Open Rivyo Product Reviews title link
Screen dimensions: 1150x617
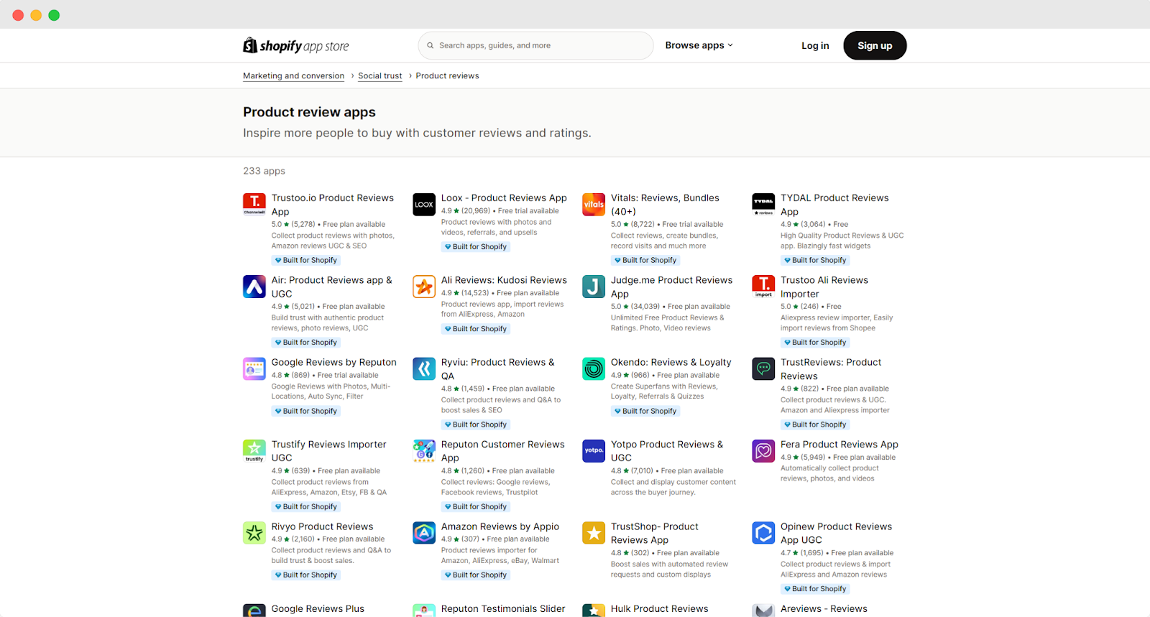point(322,526)
